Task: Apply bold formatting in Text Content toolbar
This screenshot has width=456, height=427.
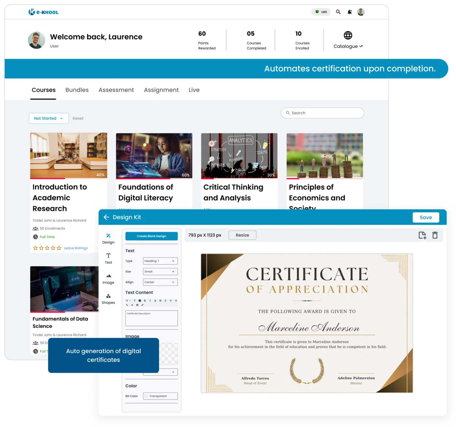Action: coord(145,300)
